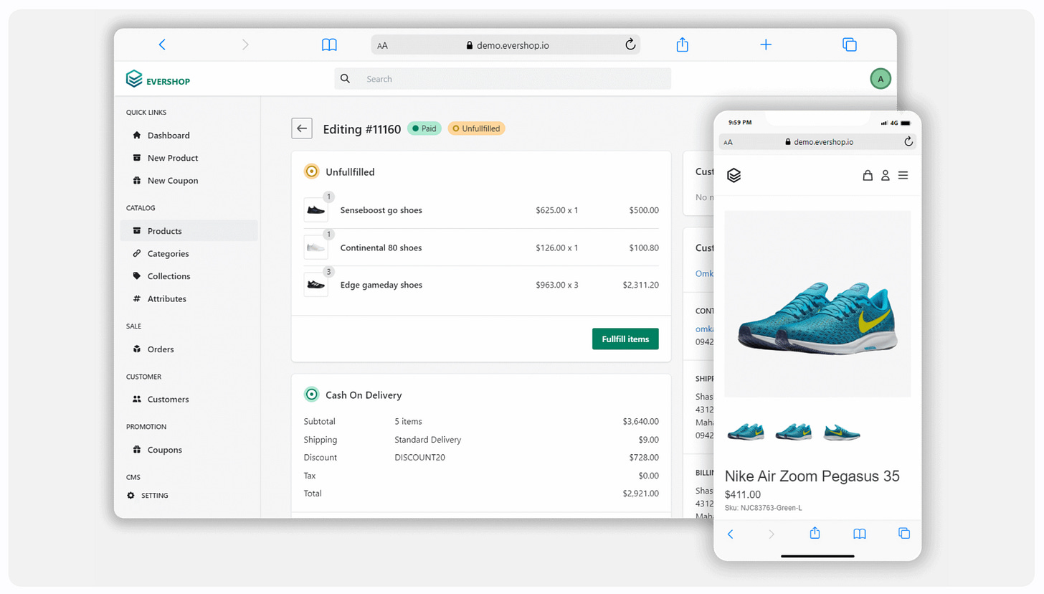
Task: Click Nike Air Zoom Pegasus 35 title
Action: [x=812, y=476]
